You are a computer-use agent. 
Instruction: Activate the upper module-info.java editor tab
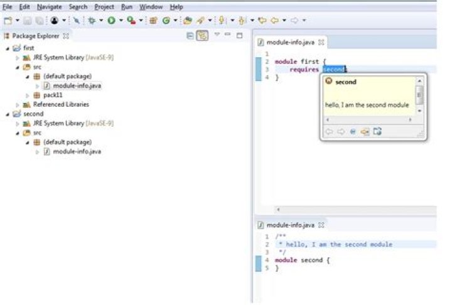pyautogui.click(x=290, y=43)
